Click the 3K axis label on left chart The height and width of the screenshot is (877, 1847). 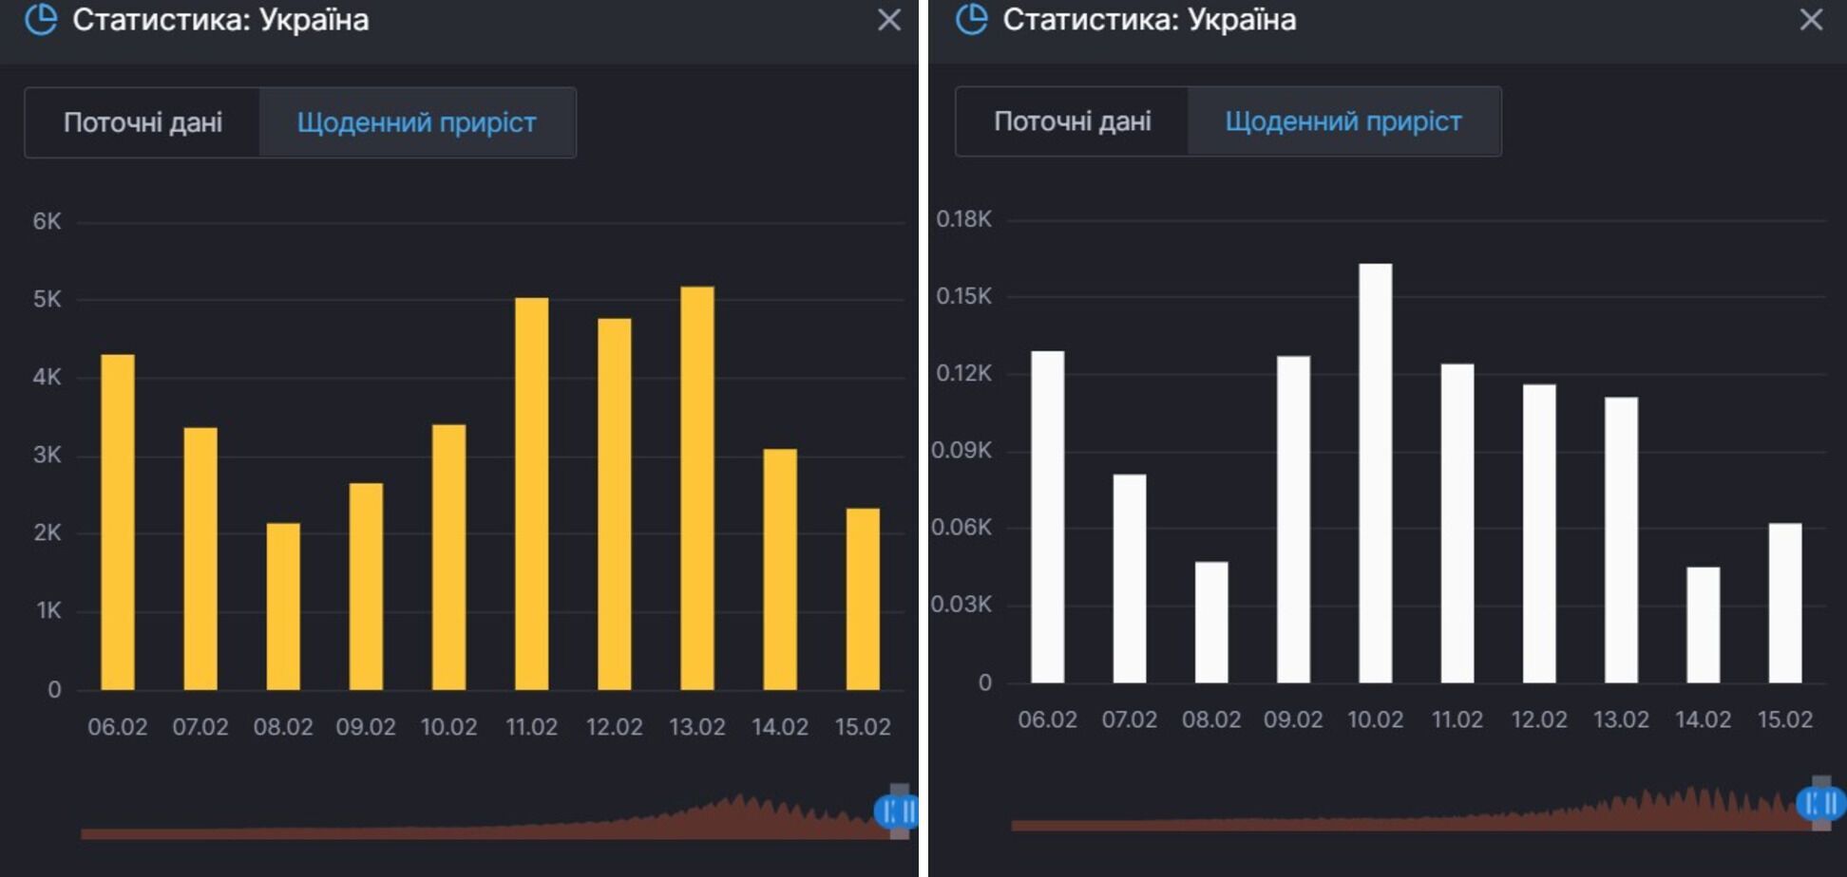coord(47,455)
